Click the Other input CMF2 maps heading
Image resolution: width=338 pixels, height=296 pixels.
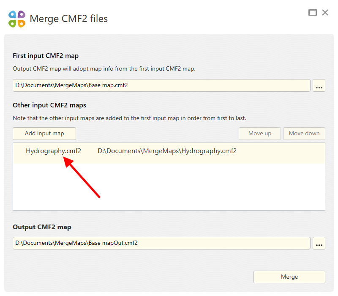(49, 105)
